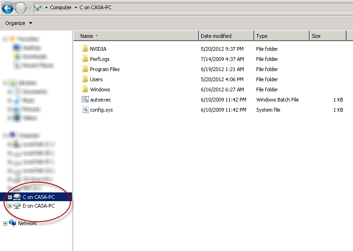353x251 pixels.
Task: Click the Network icon in navigation pane
Action: click(12, 223)
